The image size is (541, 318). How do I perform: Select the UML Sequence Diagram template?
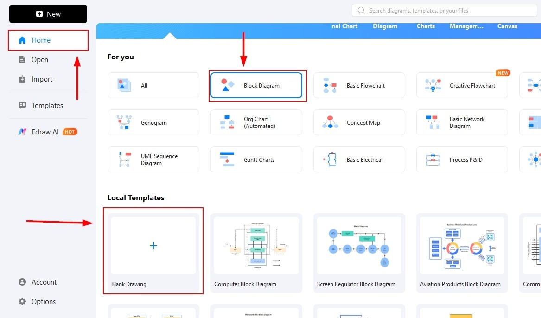point(153,159)
